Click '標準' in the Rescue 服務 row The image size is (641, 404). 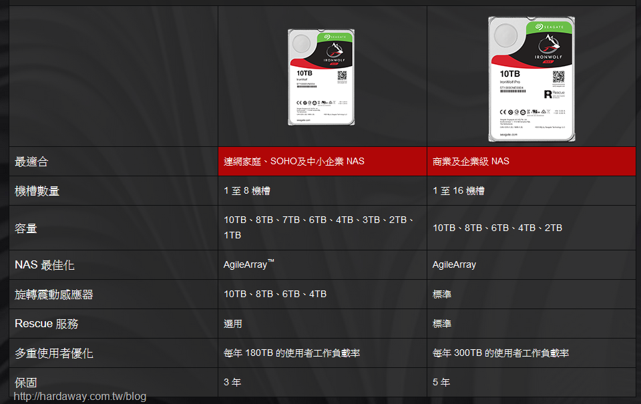442,324
